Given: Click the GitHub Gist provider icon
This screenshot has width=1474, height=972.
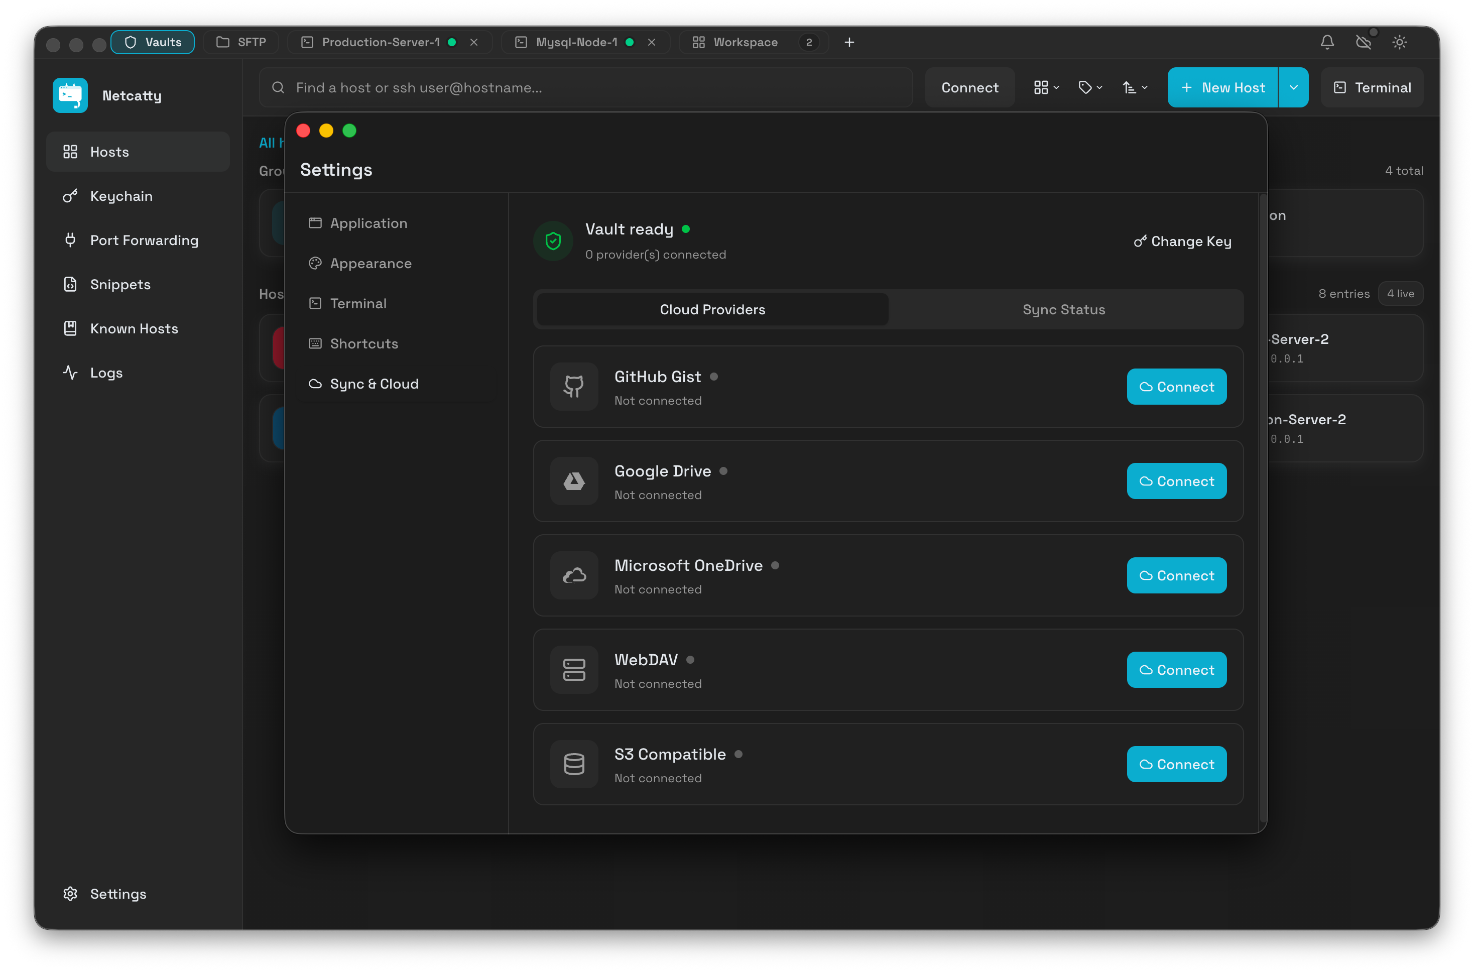Looking at the screenshot, I should pos(574,386).
